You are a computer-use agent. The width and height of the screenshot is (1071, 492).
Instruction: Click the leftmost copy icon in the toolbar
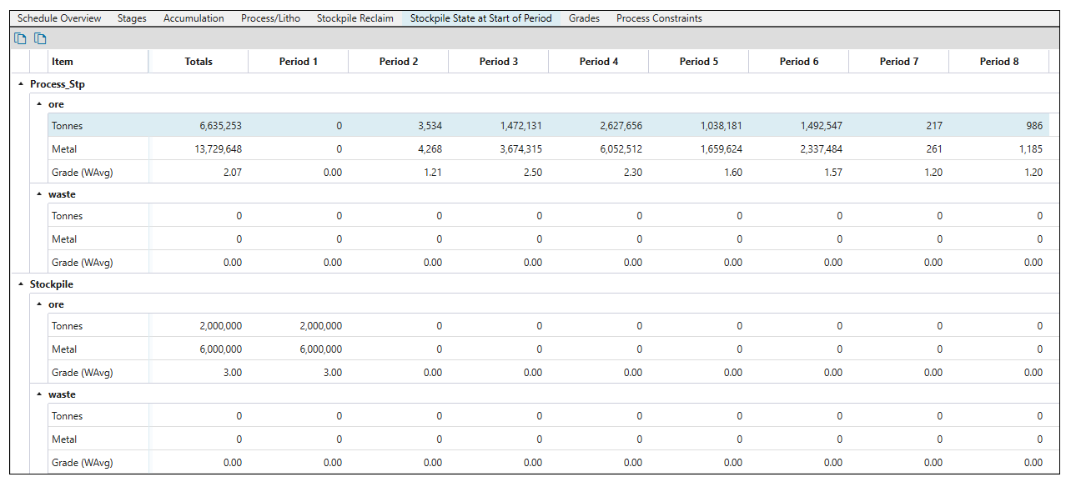click(x=20, y=38)
